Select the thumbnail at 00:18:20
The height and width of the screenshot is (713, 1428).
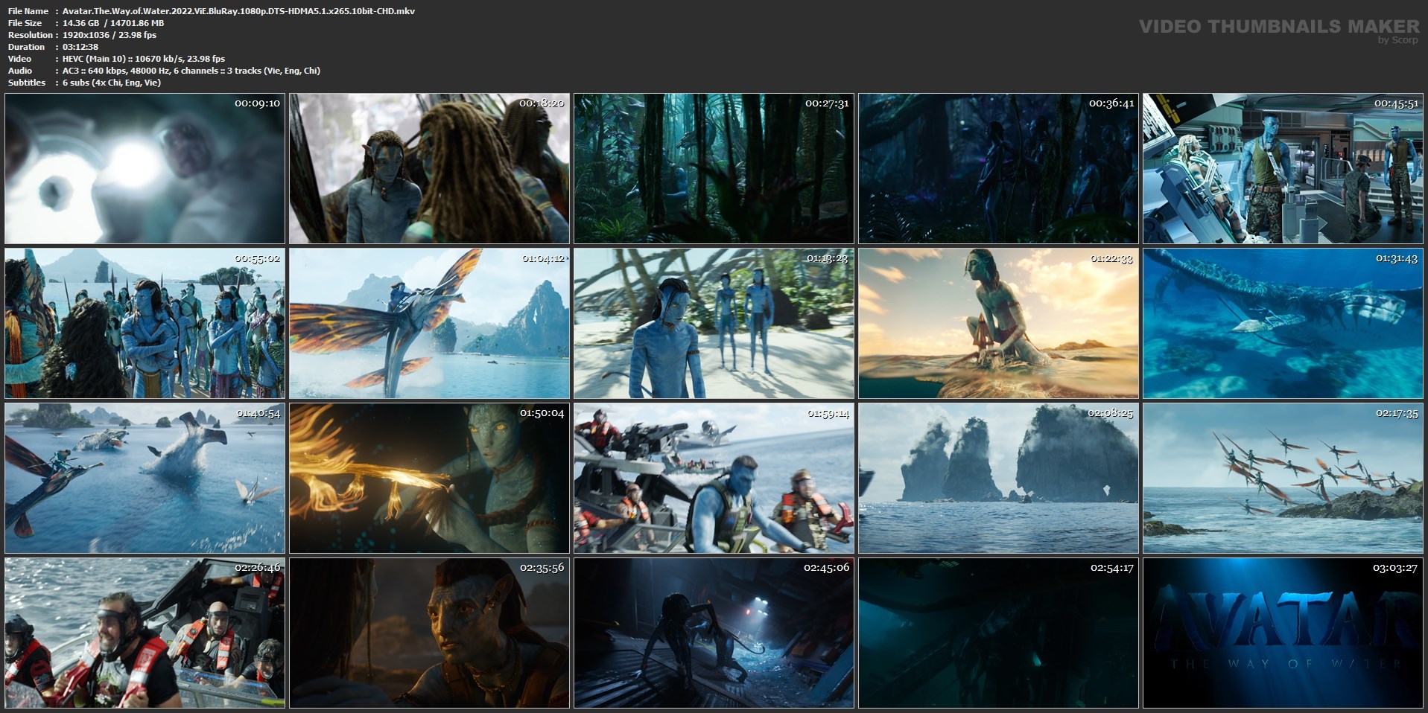429,169
